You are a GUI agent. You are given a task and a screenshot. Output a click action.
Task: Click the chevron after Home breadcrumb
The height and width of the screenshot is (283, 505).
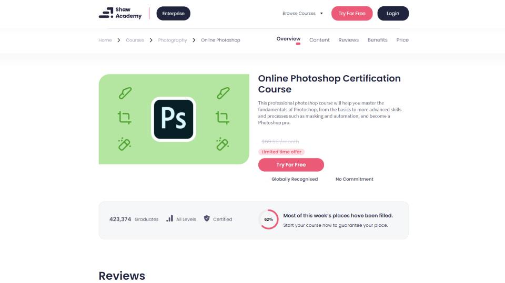119,40
